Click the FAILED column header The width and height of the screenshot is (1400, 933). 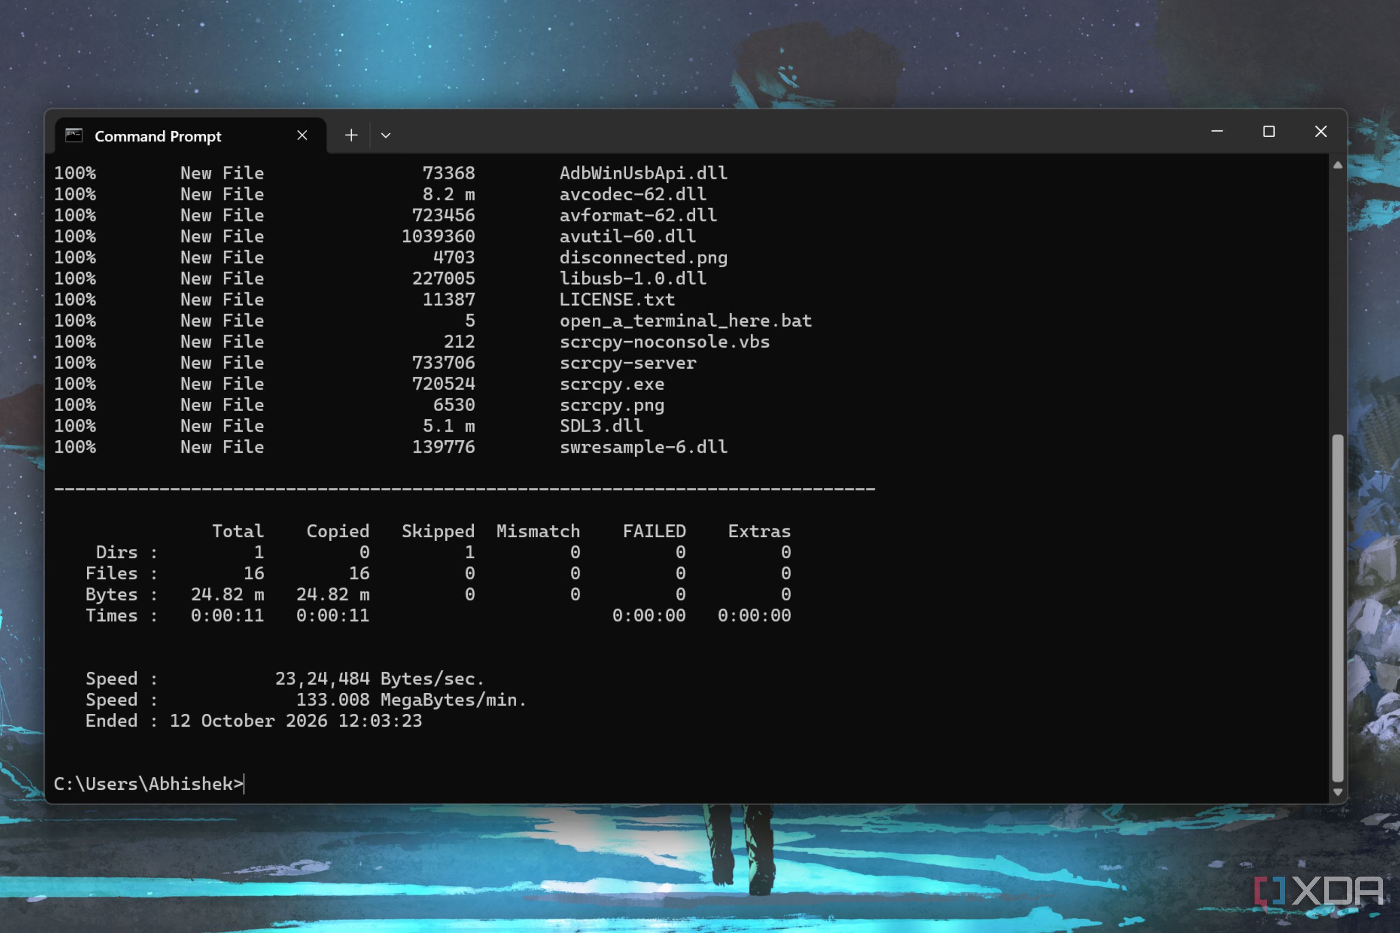pos(654,531)
